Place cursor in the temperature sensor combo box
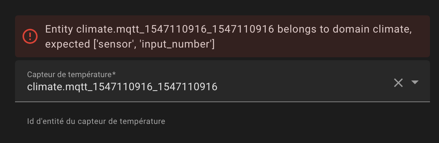Image resolution: width=439 pixels, height=143 pixels. [x=222, y=81]
